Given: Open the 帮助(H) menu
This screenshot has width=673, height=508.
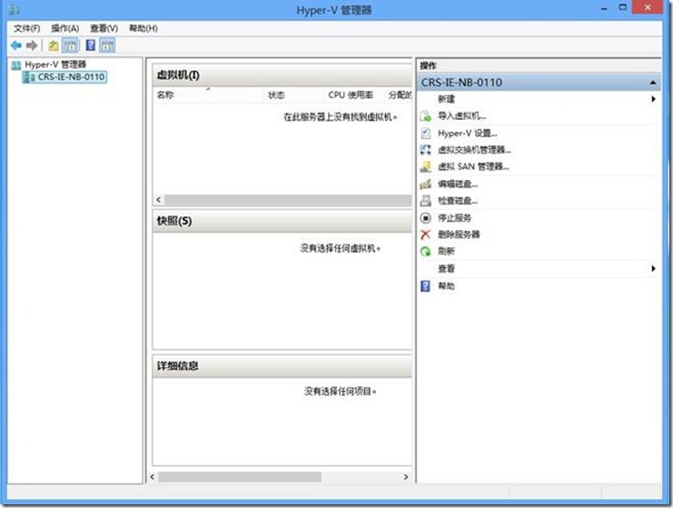Looking at the screenshot, I should click(144, 28).
